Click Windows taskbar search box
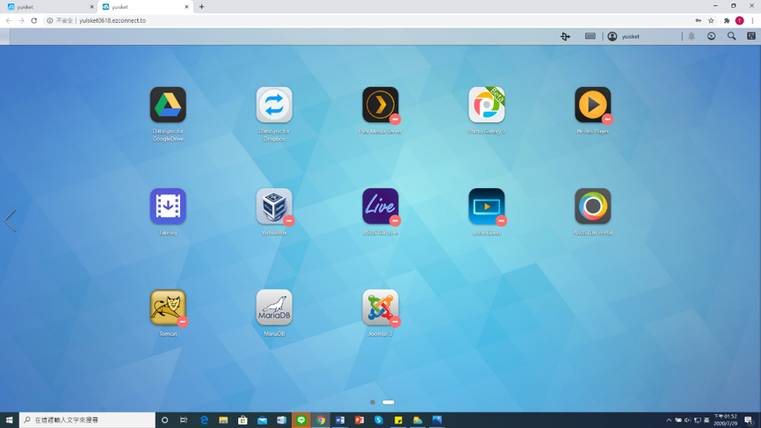Image resolution: width=761 pixels, height=428 pixels. [x=87, y=420]
